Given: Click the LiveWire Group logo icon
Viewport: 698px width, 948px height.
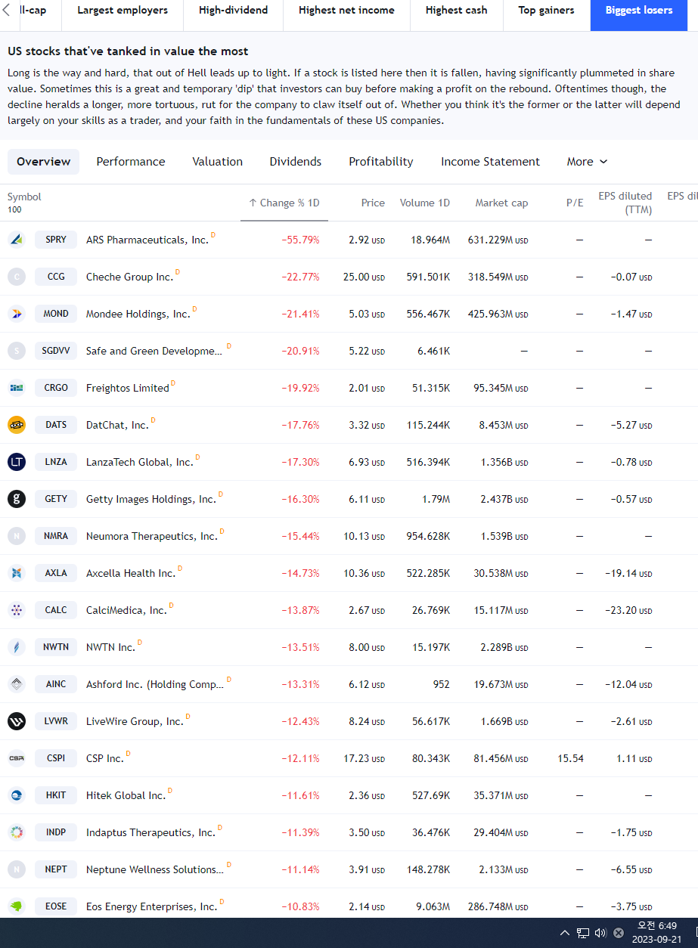Looking at the screenshot, I should point(17,721).
